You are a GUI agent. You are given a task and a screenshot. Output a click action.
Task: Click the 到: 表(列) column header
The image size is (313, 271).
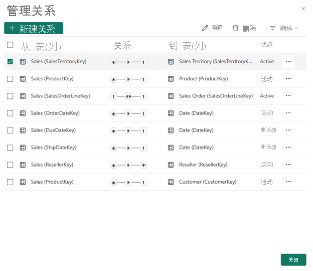click(x=187, y=46)
